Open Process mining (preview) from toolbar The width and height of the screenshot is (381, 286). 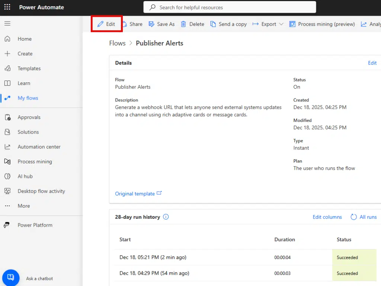pos(322,24)
